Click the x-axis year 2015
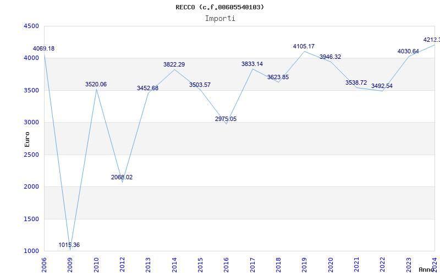Image resolution: width=440 pixels, height=275 pixels. [200, 265]
